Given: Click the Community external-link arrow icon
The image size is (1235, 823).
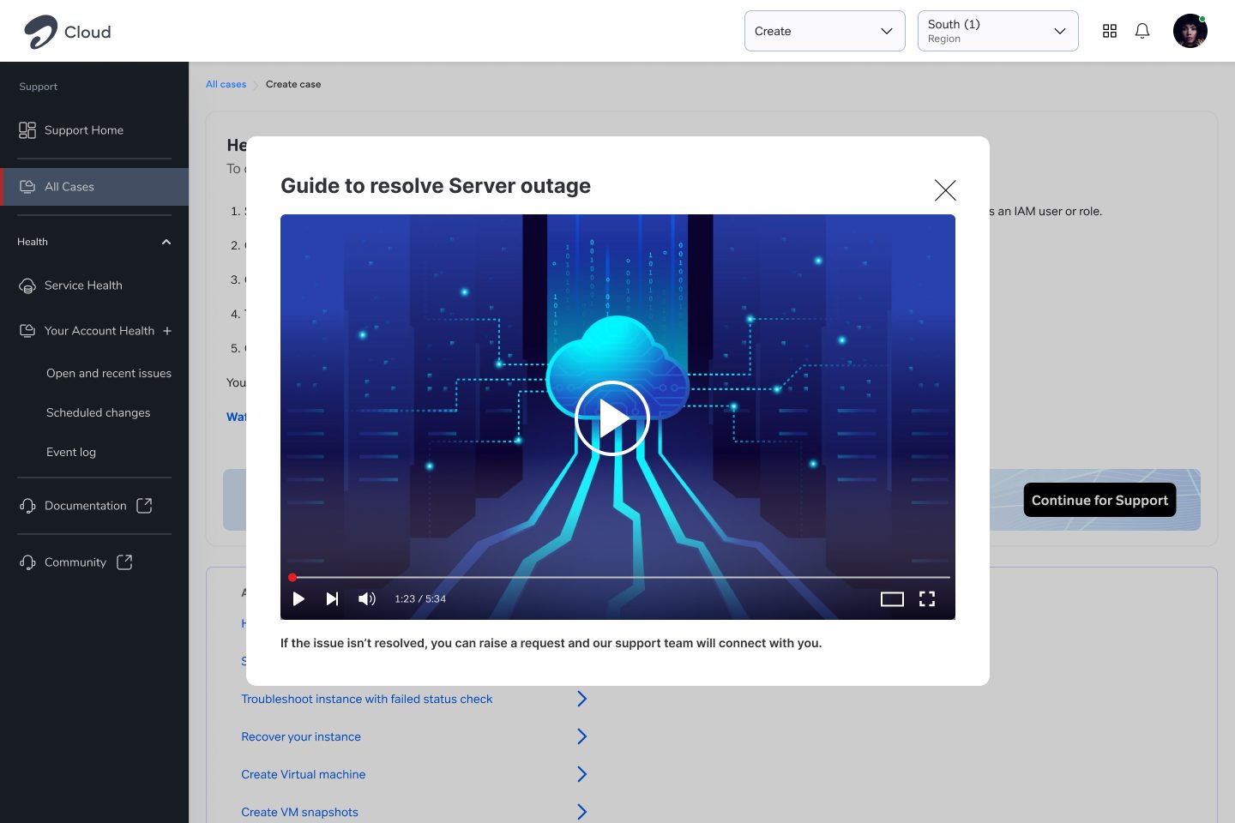Looking at the screenshot, I should click(124, 562).
